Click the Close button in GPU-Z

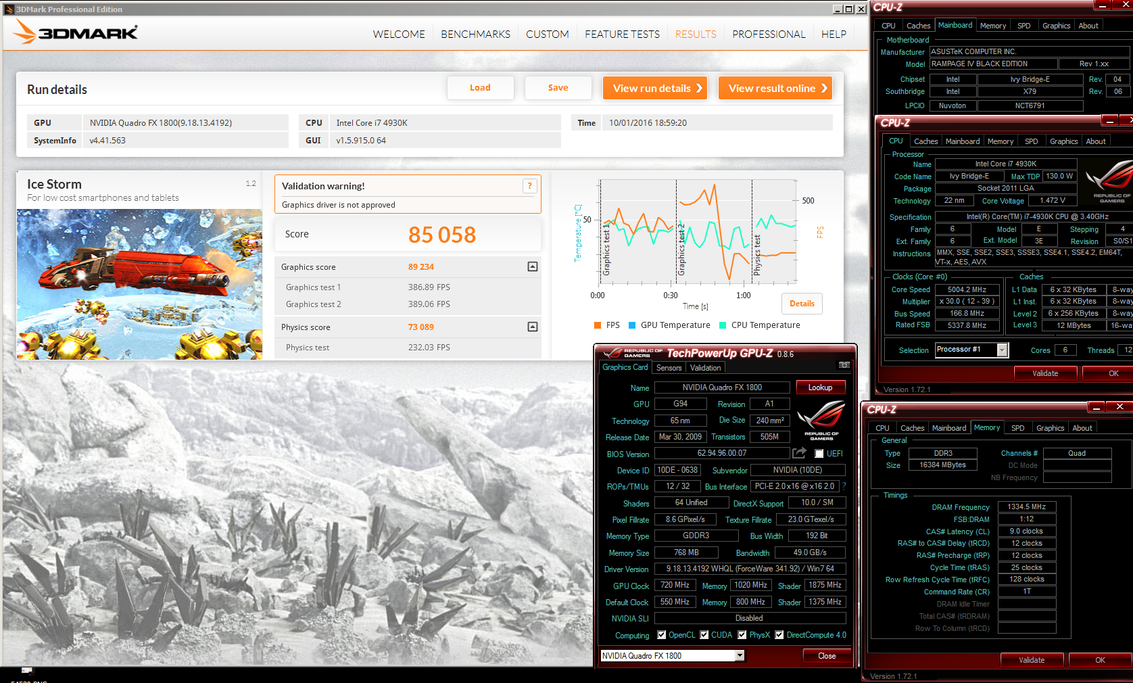click(827, 656)
